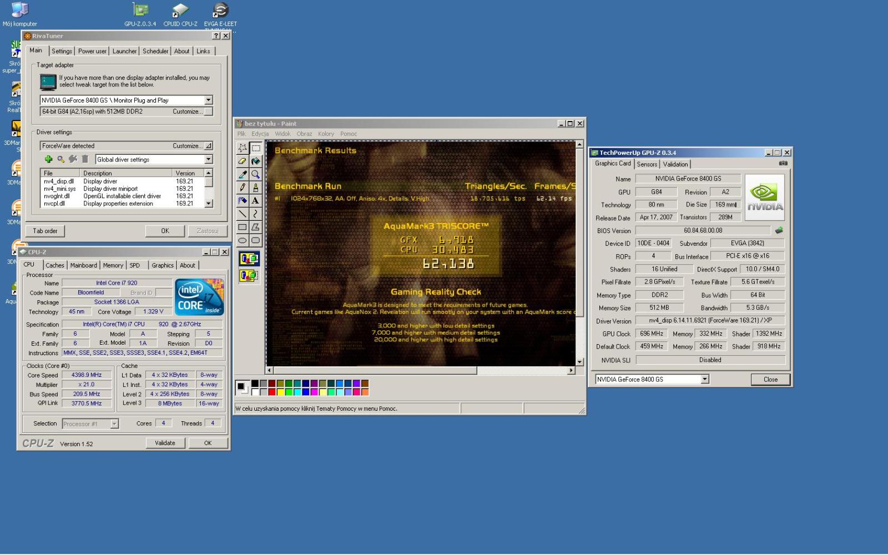The height and width of the screenshot is (555, 888).
Task: Switch to the Mainboard tab in CPU-Z
Action: pyautogui.click(x=84, y=265)
